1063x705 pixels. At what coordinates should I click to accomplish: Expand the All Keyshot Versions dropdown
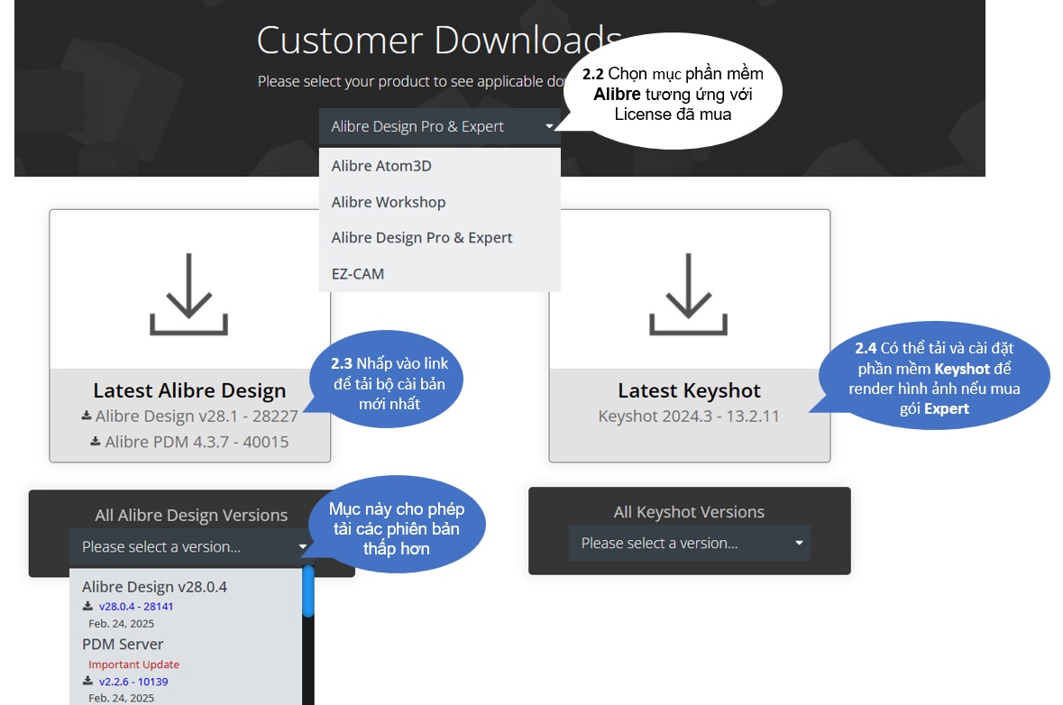[689, 544]
